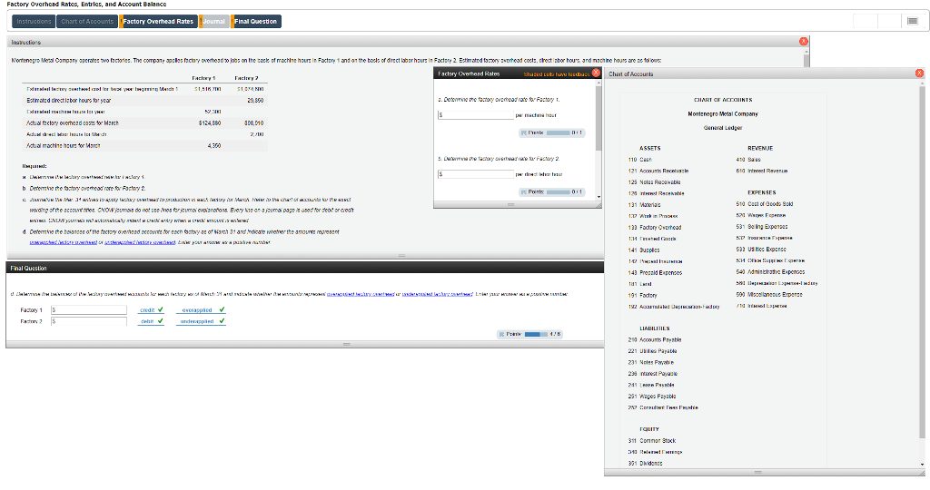Open underapplied factory overhead link in Final Question
The height and width of the screenshot is (490, 930).
437,294
